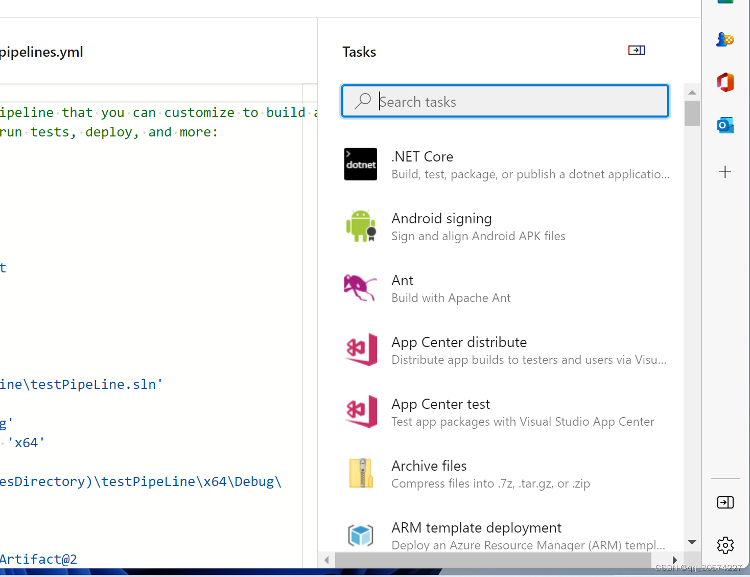Click 'Sign and align Android APK files' text

point(478,236)
